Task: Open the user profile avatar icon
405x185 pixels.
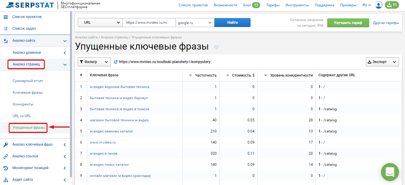Action: pos(379,5)
